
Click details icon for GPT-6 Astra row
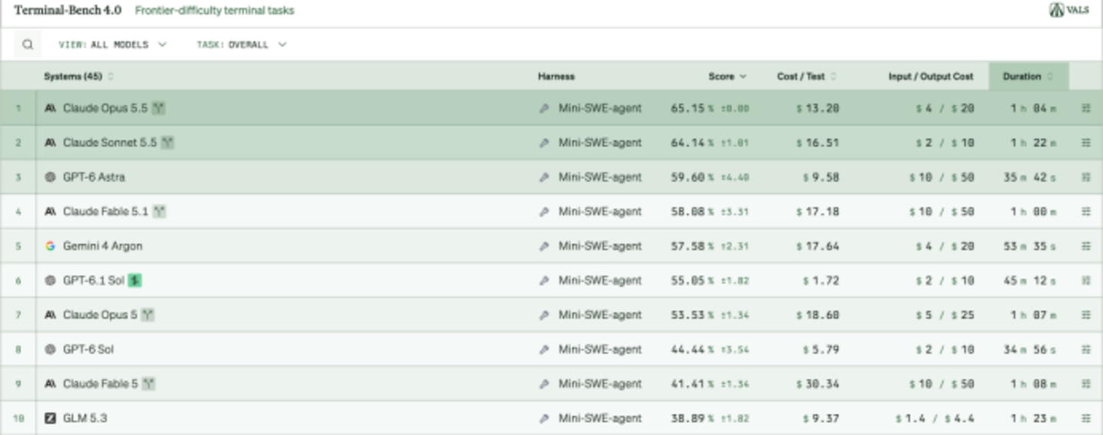pos(1085,177)
